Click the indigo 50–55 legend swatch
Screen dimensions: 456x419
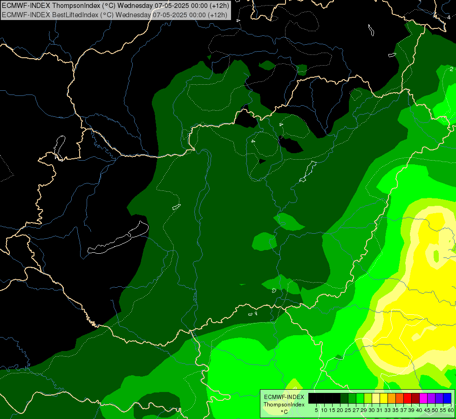coord(439,398)
